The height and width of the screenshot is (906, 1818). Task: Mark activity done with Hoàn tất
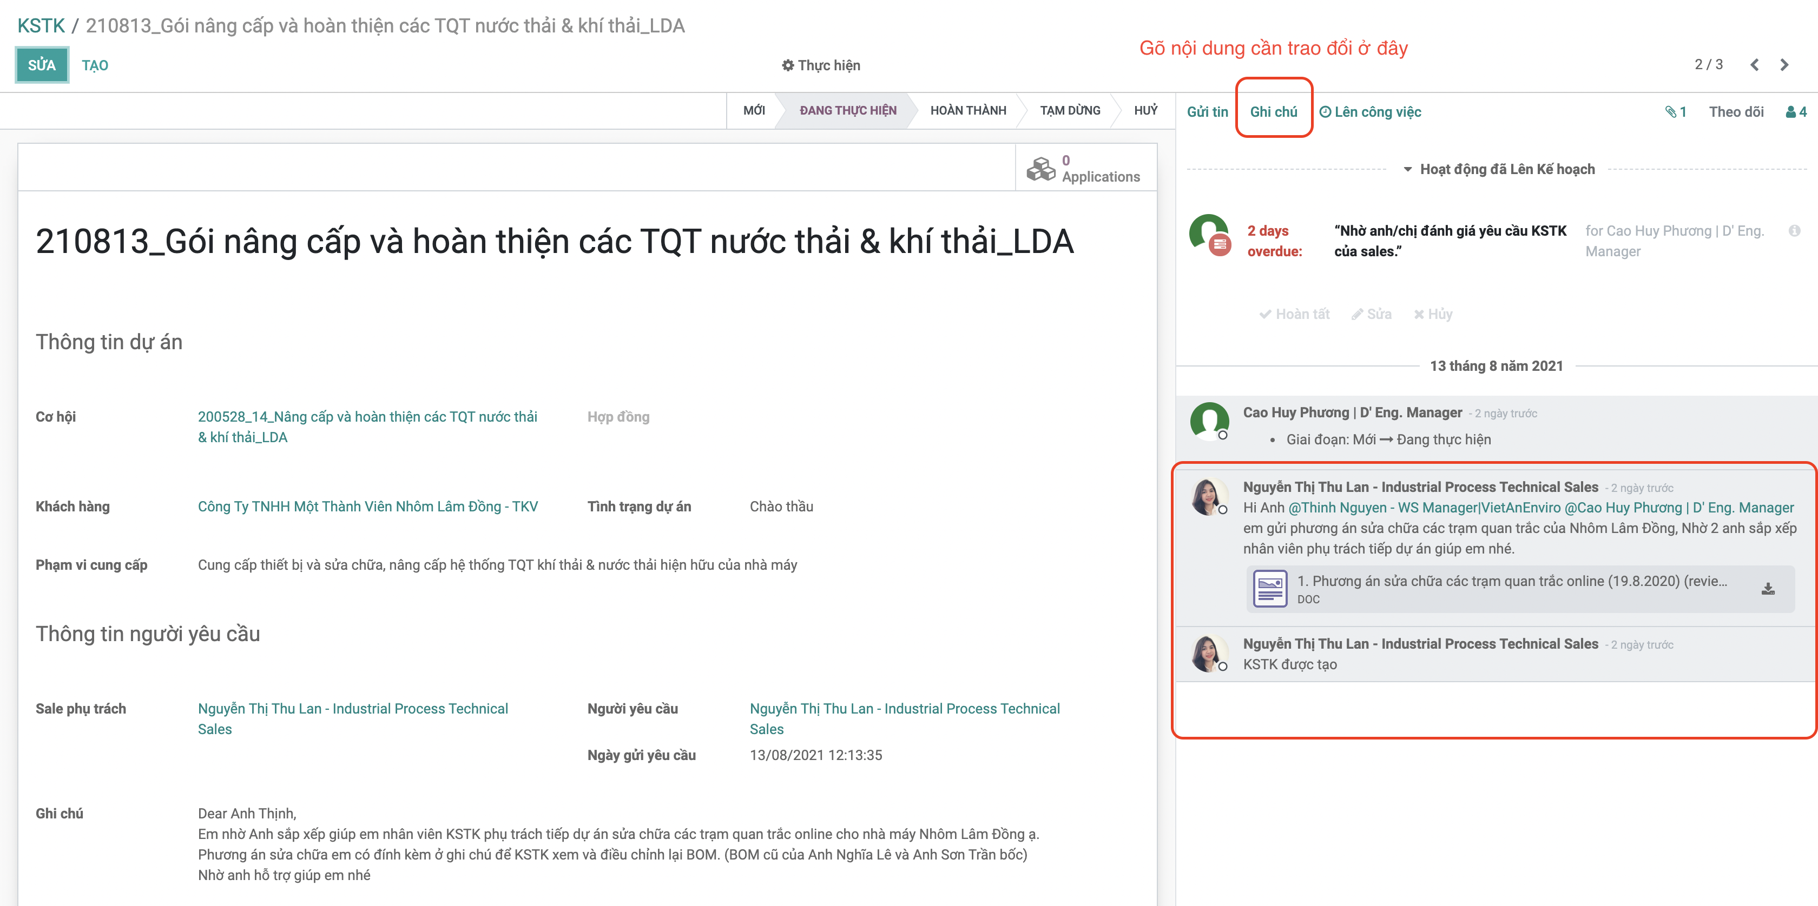[x=1294, y=314]
